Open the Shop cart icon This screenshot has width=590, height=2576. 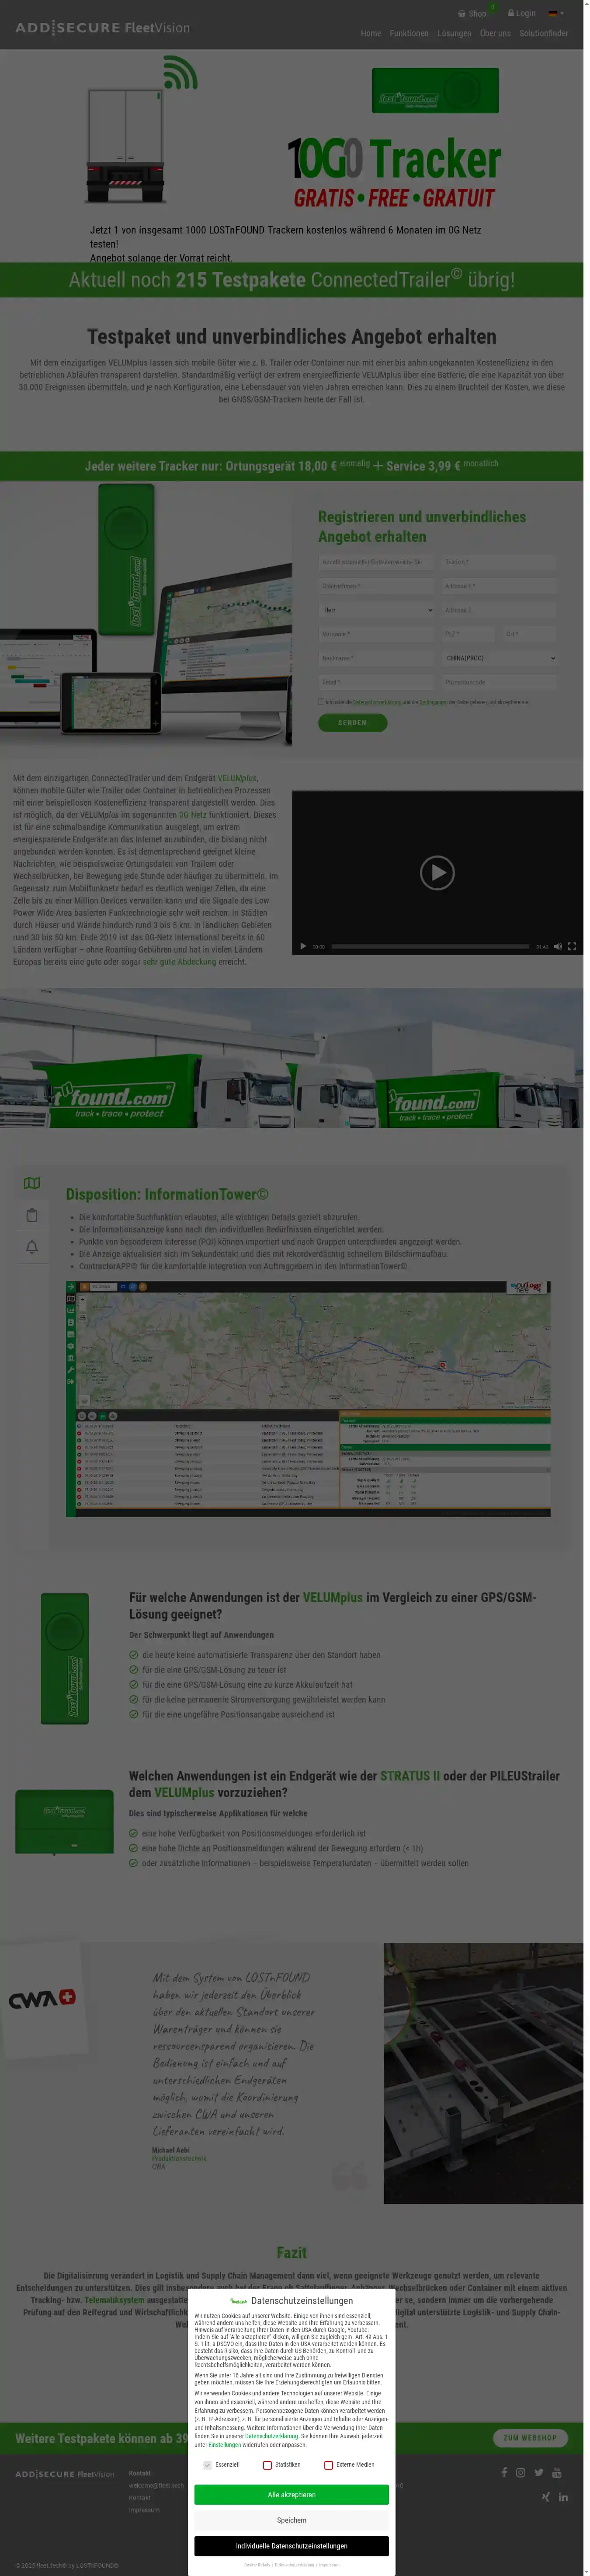click(x=462, y=14)
